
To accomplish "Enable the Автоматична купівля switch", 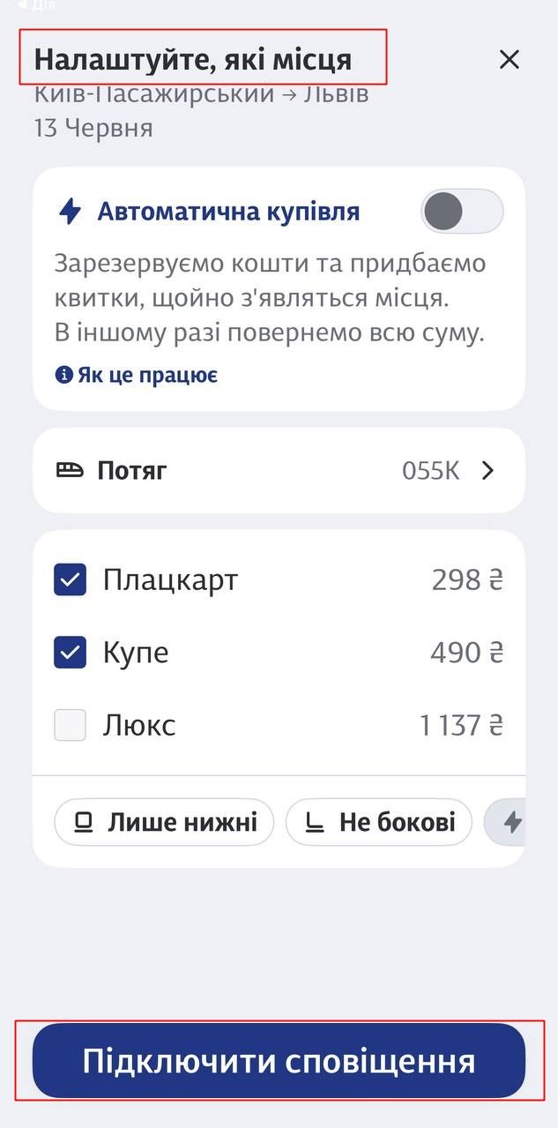I will coord(461,210).
